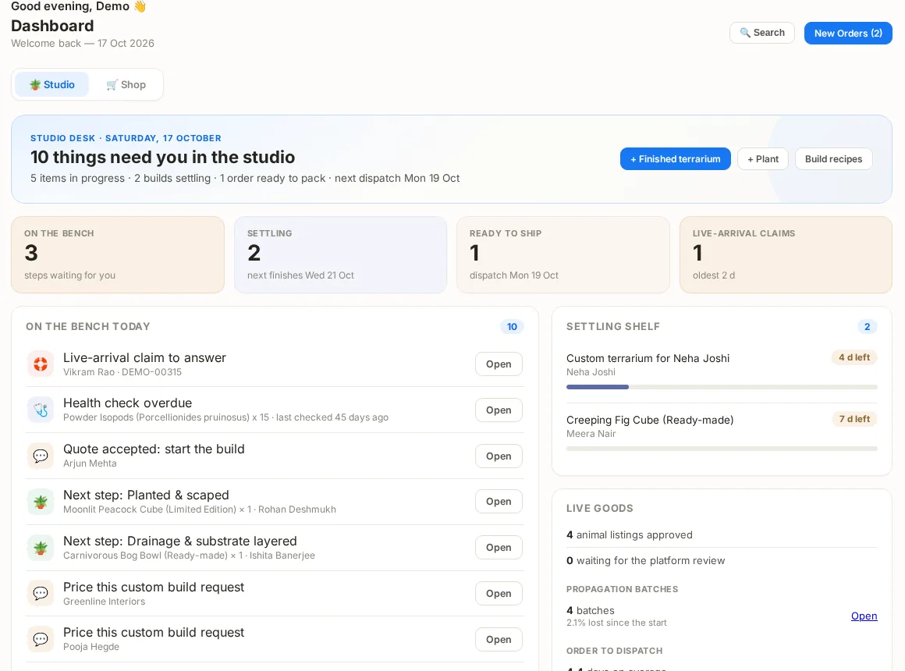Click the lifebuoy icon for the live-arrival claim
The width and height of the screenshot is (905, 671).
tap(41, 364)
